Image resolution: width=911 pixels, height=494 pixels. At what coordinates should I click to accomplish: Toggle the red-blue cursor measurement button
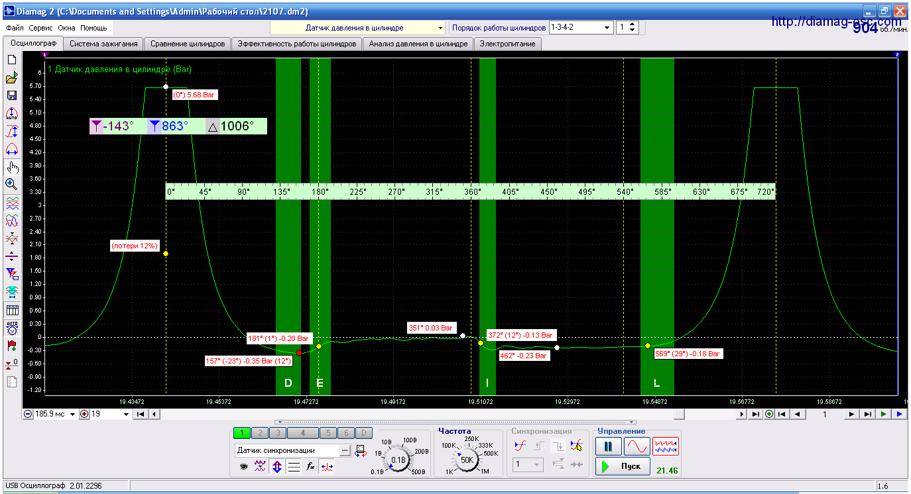coord(327,467)
